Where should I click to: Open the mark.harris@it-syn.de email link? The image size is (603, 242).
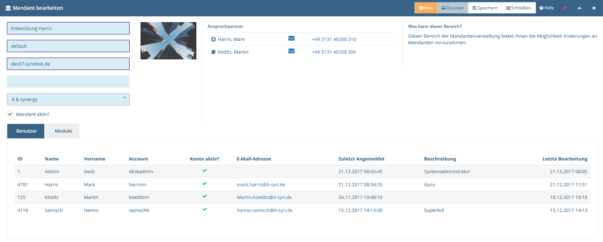(x=261, y=184)
